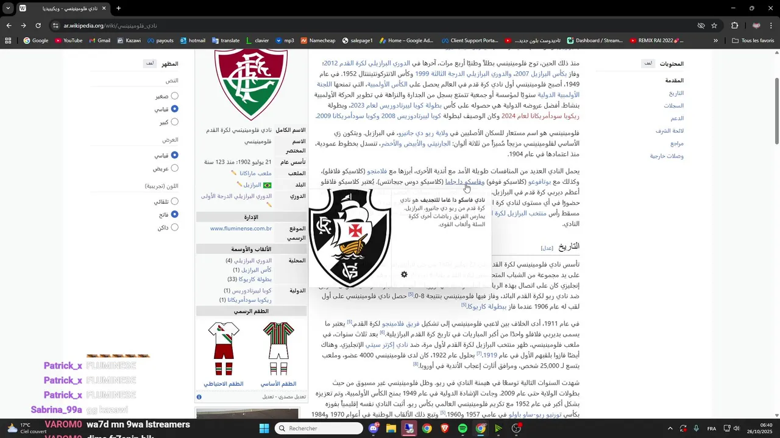Open a new browser tab
This screenshot has width=780, height=438.
click(x=118, y=9)
